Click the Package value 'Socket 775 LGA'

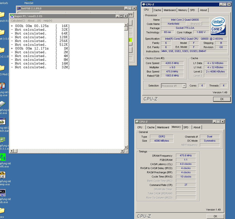tap(185, 28)
